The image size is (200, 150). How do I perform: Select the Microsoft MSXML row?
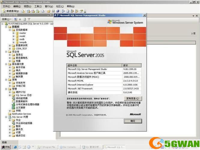point(104,81)
